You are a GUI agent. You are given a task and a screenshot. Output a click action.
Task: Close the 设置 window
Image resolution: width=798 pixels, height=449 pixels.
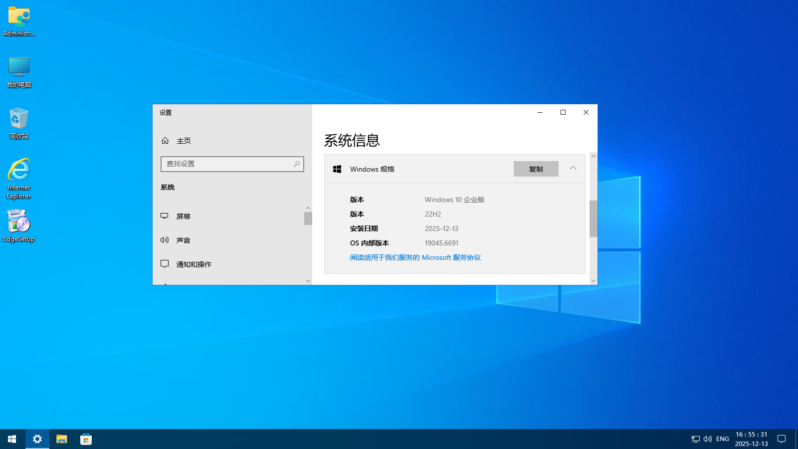[586, 112]
